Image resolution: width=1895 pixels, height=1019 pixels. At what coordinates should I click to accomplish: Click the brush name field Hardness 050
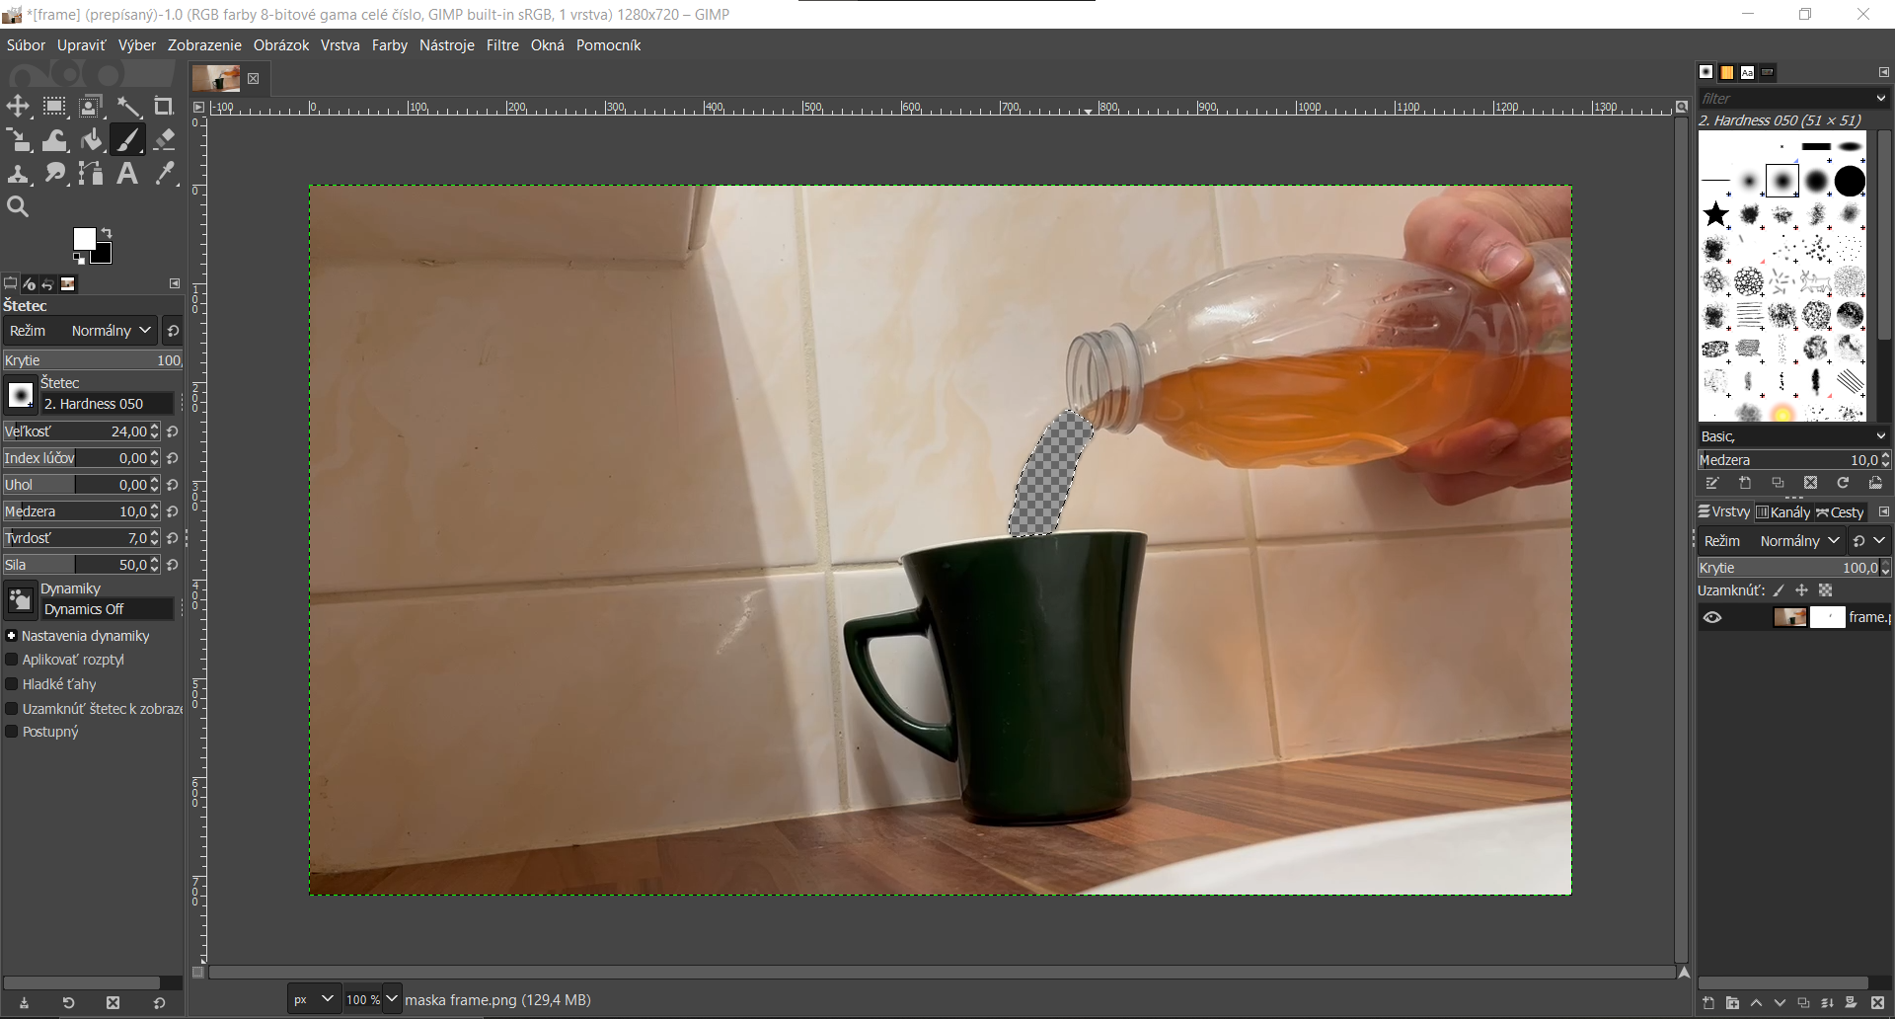click(x=107, y=404)
